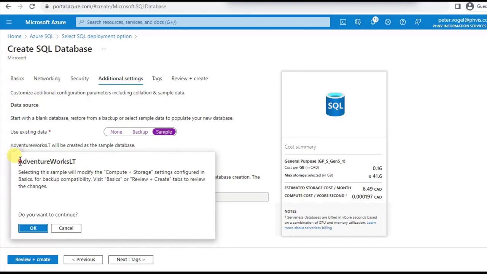Focus the Search resources, services, and docs box
This screenshot has height=274, width=487.
coord(203,22)
